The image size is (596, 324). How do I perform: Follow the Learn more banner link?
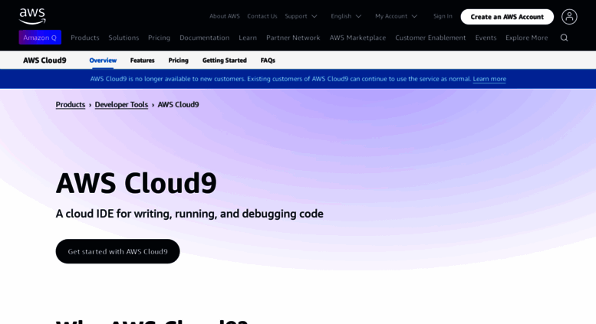point(489,79)
